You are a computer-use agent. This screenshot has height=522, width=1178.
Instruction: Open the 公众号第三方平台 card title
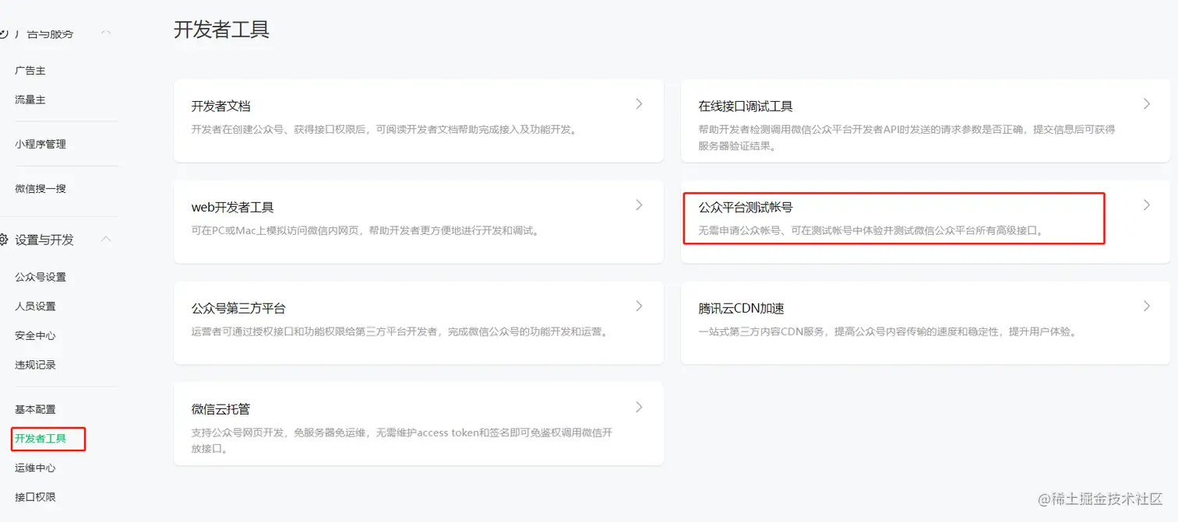tap(238, 309)
